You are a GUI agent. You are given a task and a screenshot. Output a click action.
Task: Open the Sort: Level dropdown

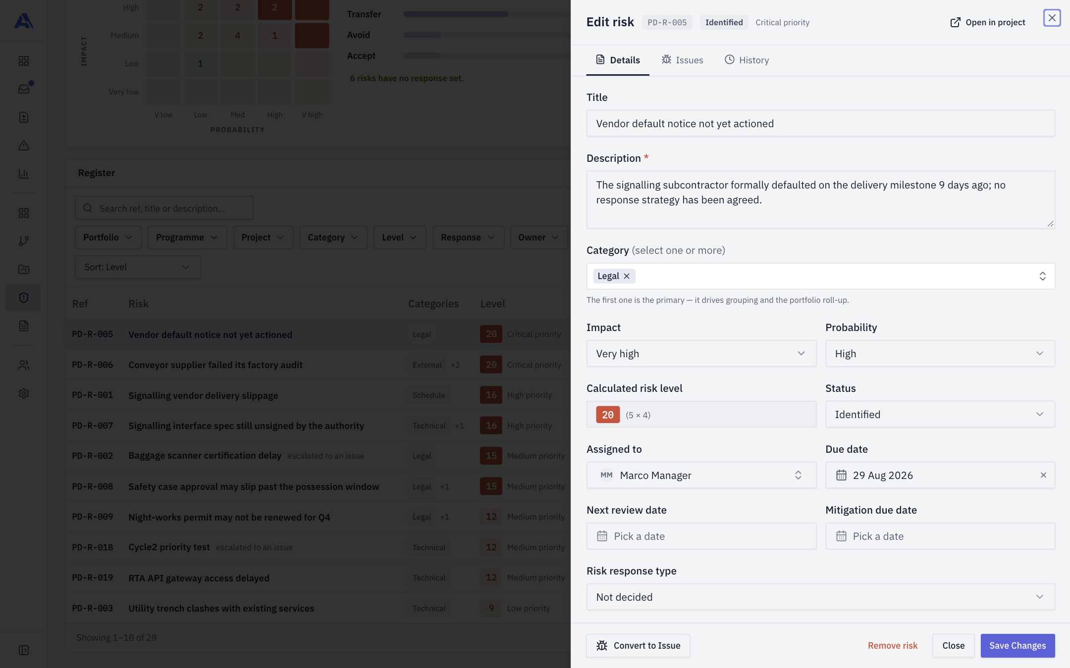[x=138, y=267]
